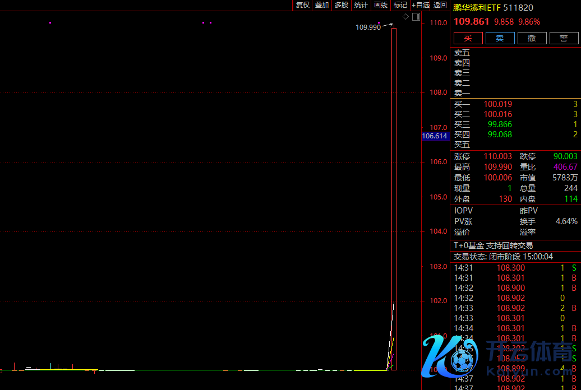This screenshot has height=390, width=581.
Task: Click the 警 alert button
Action: (564, 38)
